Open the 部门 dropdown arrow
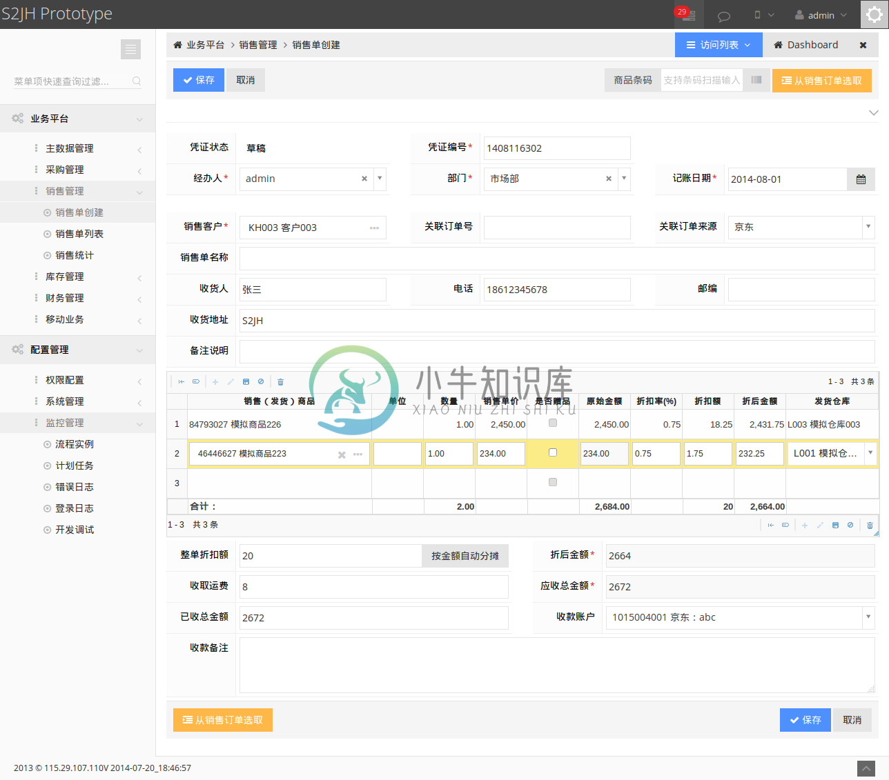Screen dimensions: 889x780 pyautogui.click(x=624, y=179)
